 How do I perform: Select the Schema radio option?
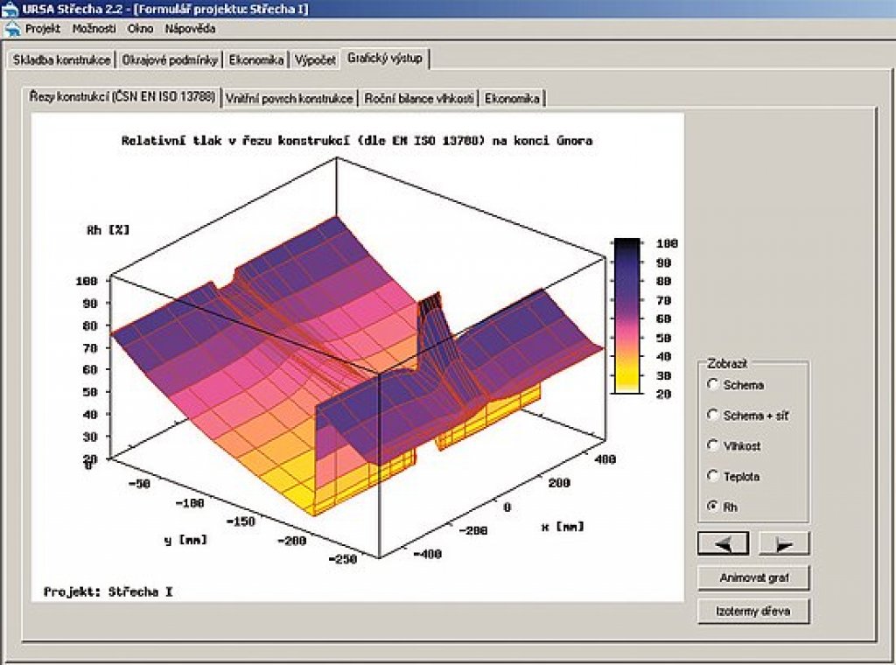coord(714,385)
